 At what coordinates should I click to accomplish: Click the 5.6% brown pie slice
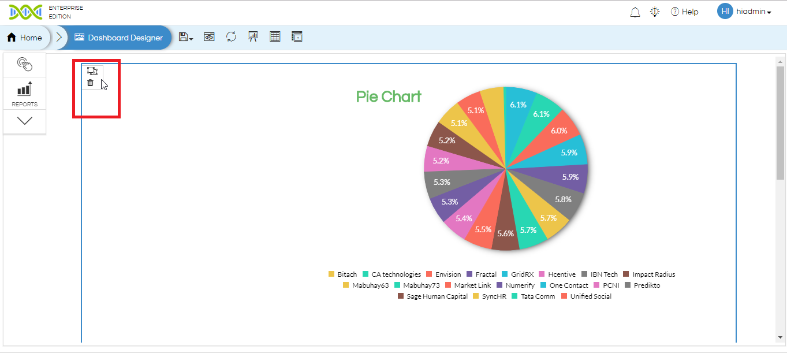(506, 233)
